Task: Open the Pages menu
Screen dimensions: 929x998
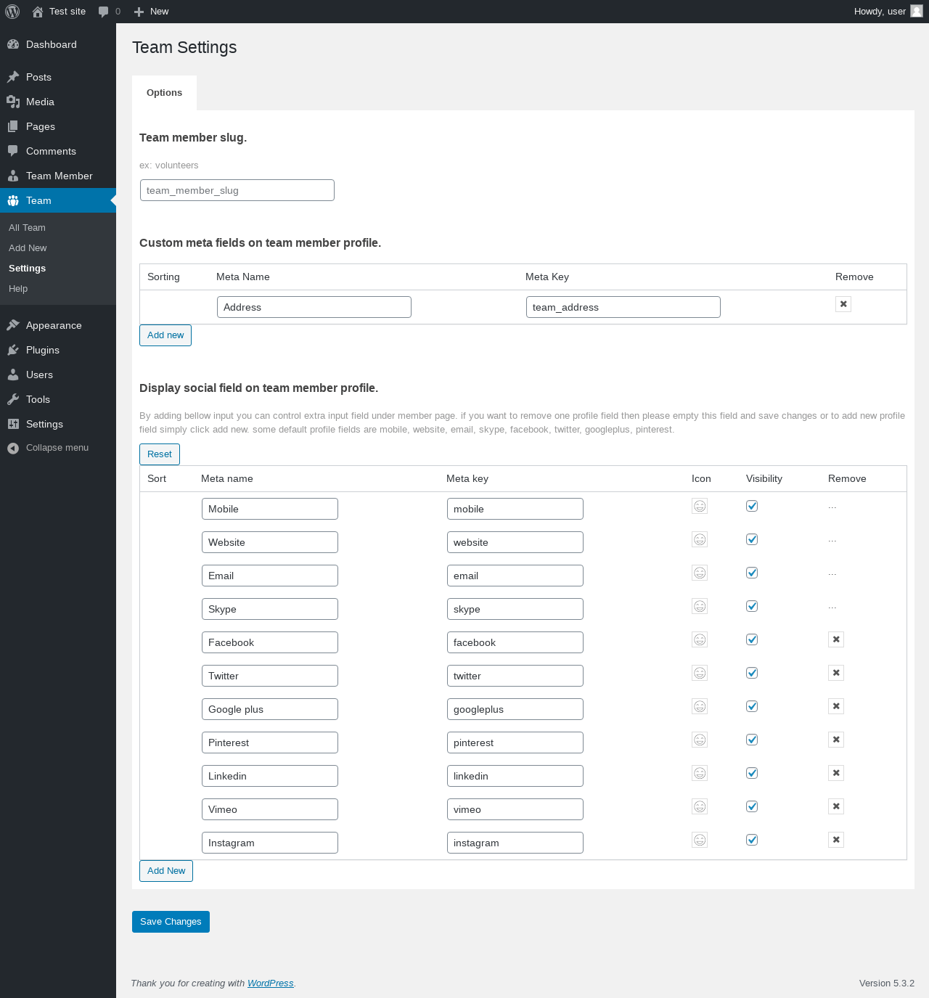Action: coord(58,126)
